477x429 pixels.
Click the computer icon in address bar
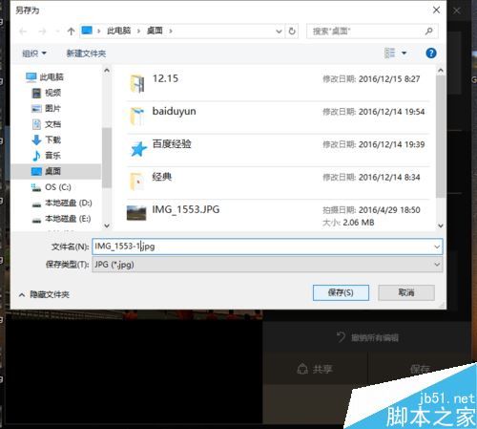(x=87, y=31)
